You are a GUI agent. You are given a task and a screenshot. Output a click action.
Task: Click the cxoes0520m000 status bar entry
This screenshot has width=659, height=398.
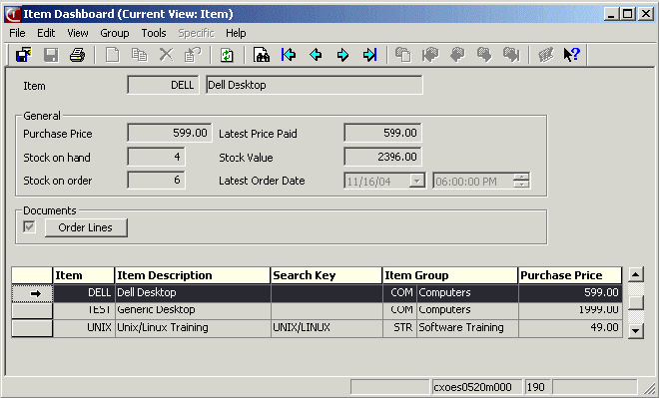tap(477, 387)
